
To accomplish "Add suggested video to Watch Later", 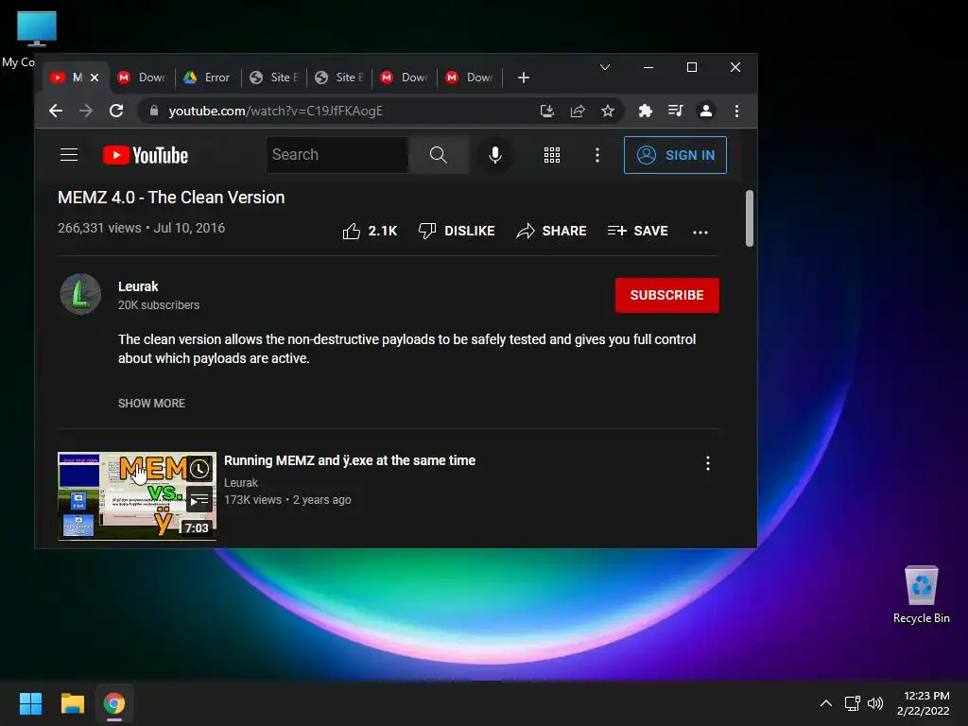I will point(199,469).
